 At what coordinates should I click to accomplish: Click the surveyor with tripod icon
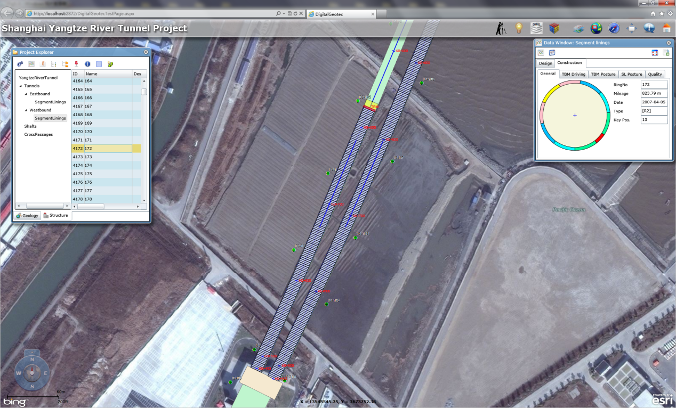502,28
